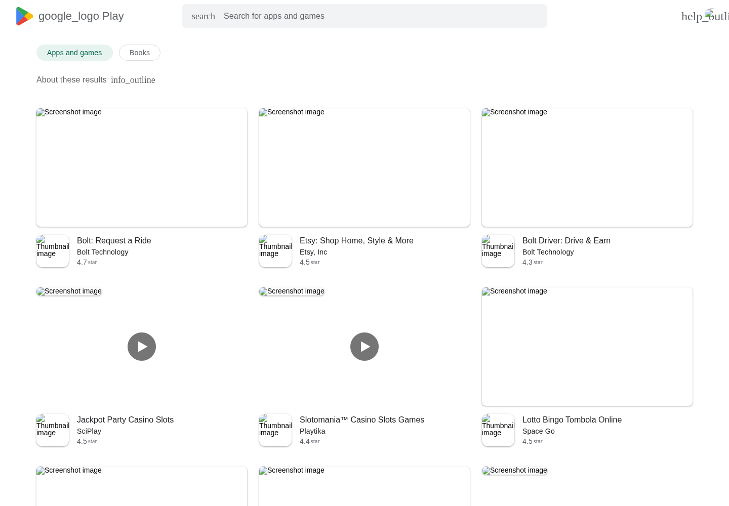The width and height of the screenshot is (729, 506).
Task: Open Lotto Bingo Tombola thumbnail icon
Action: 498,430
